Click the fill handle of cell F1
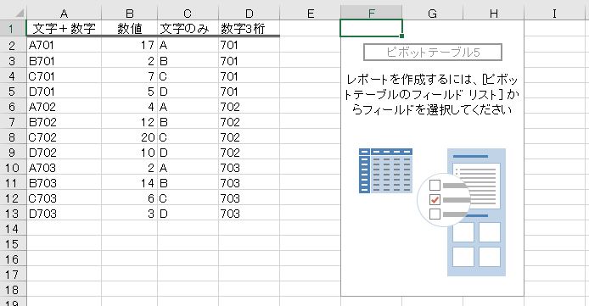 [x=402, y=36]
